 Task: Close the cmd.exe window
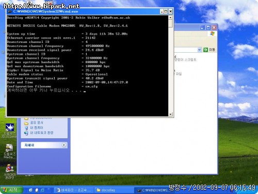[x=170, y=11]
